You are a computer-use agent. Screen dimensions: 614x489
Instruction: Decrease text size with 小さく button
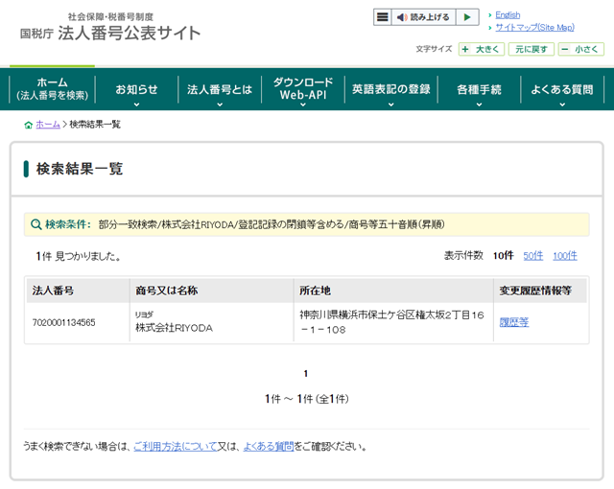tap(581, 49)
